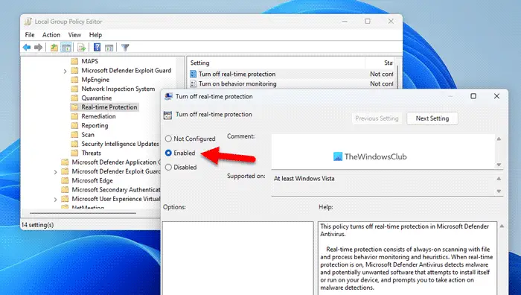Image resolution: width=521 pixels, height=295 pixels.
Task: Click the Turn off real-time protection list icon
Action: [x=193, y=74]
